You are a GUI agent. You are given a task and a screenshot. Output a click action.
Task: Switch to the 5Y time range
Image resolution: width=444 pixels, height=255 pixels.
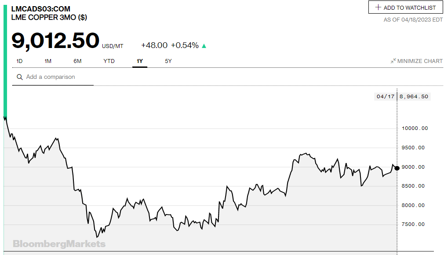coord(167,61)
